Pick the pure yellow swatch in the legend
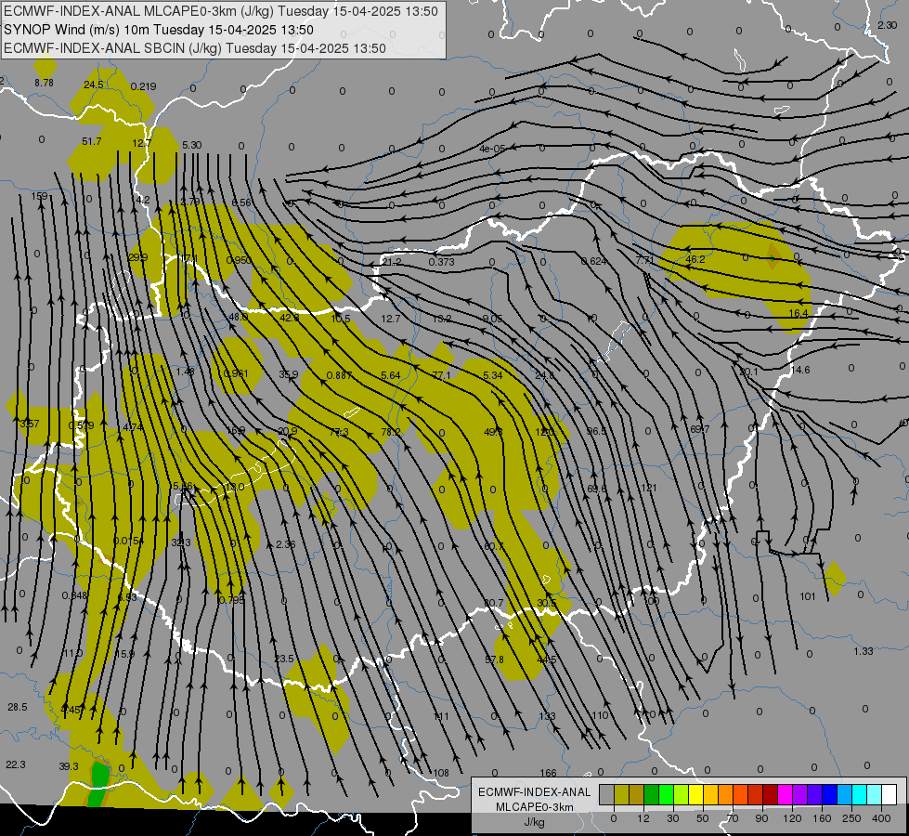Screen dimensions: 909x836 tap(695, 795)
